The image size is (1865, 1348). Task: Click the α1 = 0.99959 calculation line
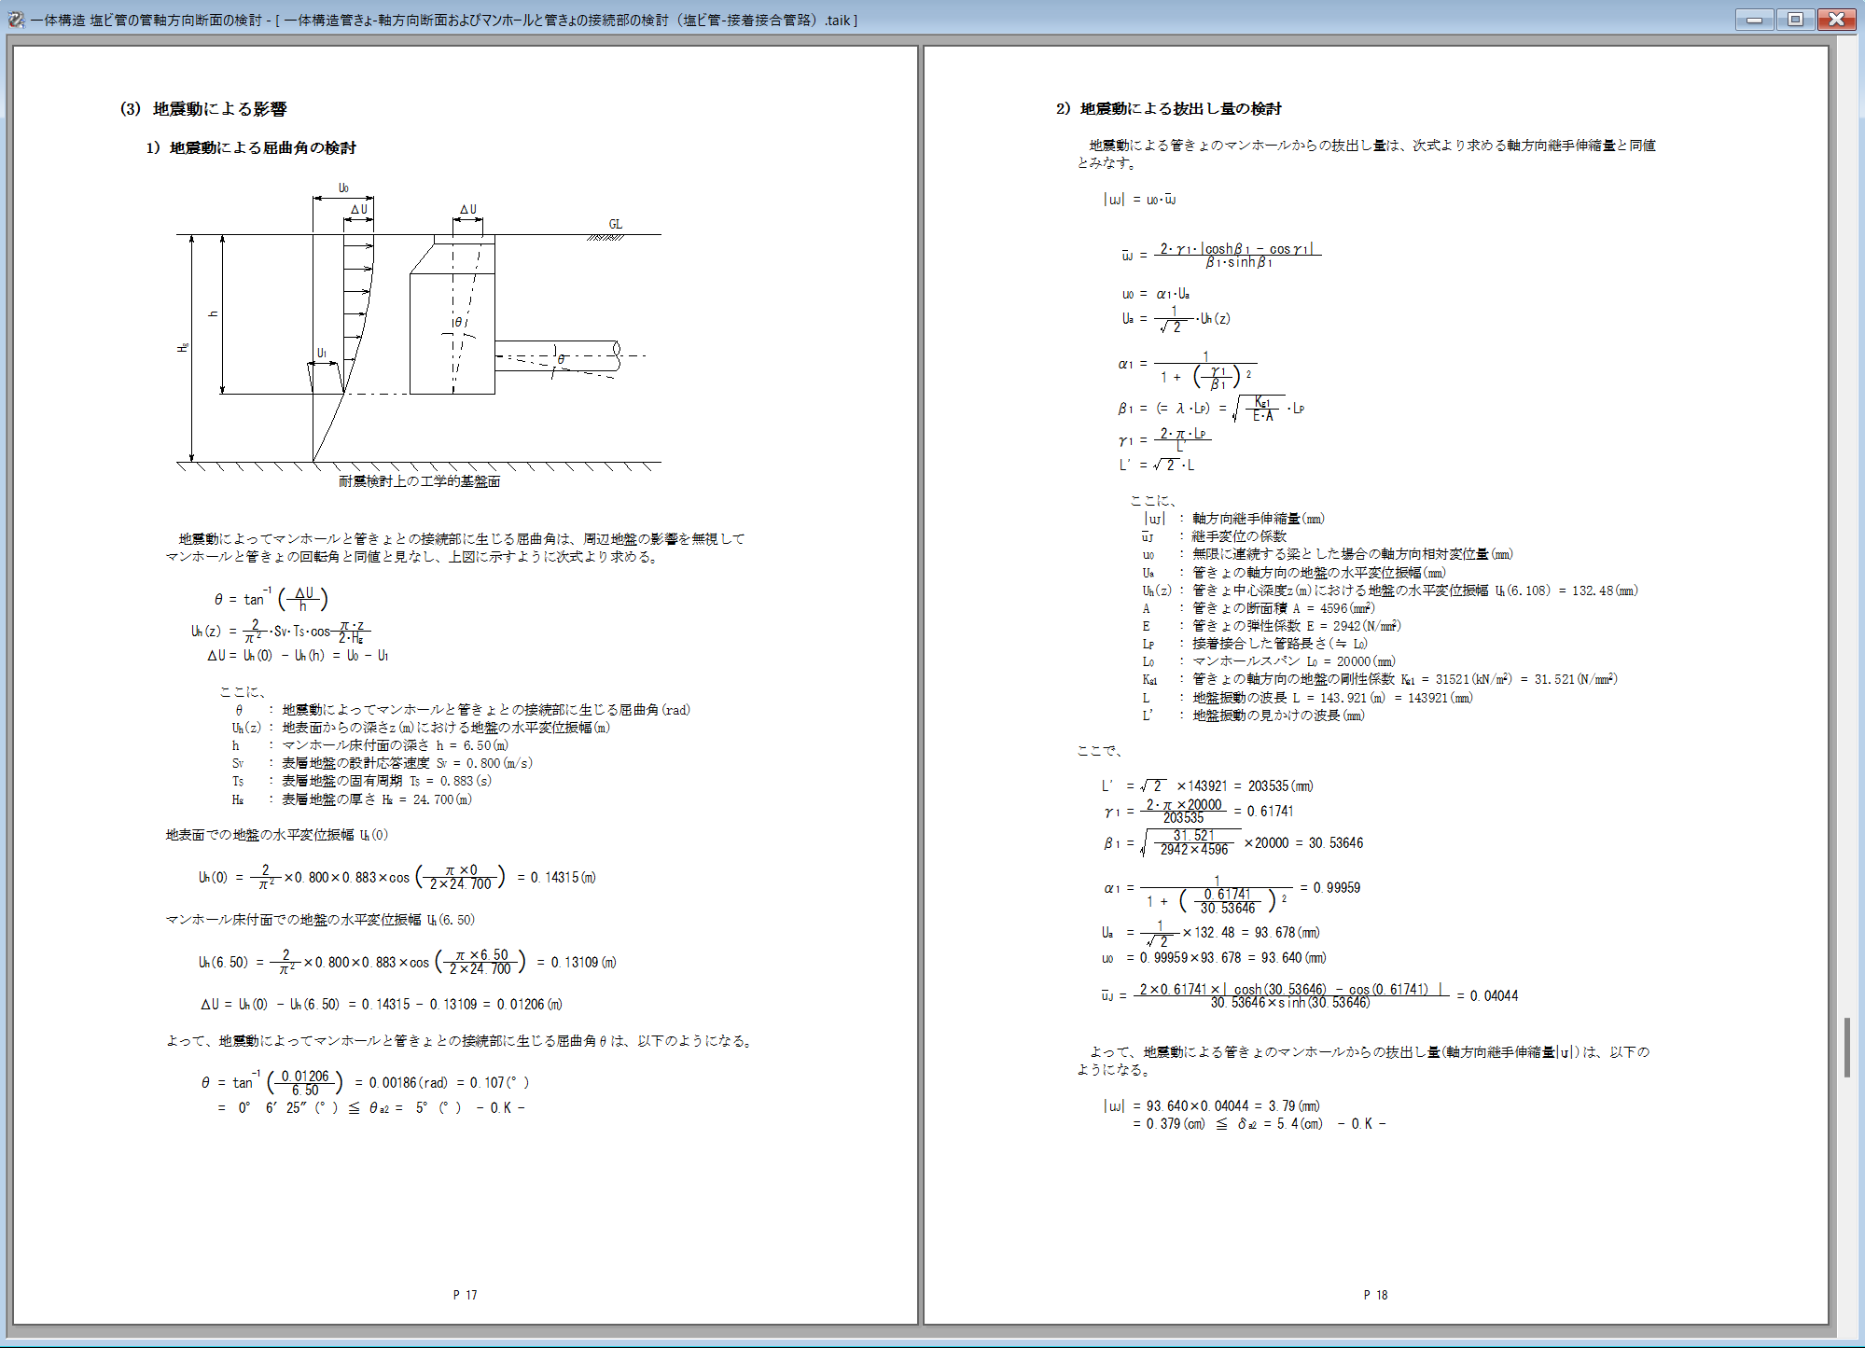point(1232,888)
